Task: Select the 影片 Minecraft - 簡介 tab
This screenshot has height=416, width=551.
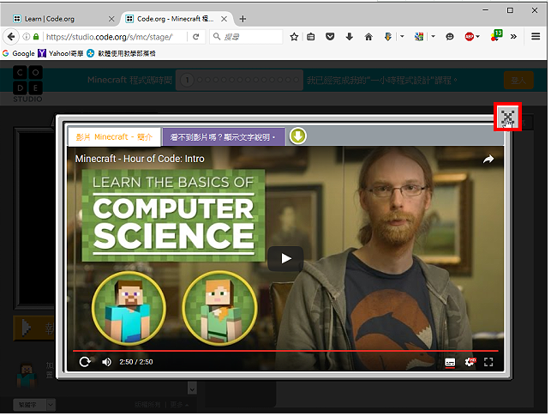Action: pos(114,136)
